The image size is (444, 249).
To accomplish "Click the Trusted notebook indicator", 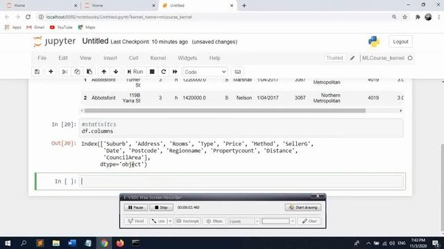I will point(334,58).
